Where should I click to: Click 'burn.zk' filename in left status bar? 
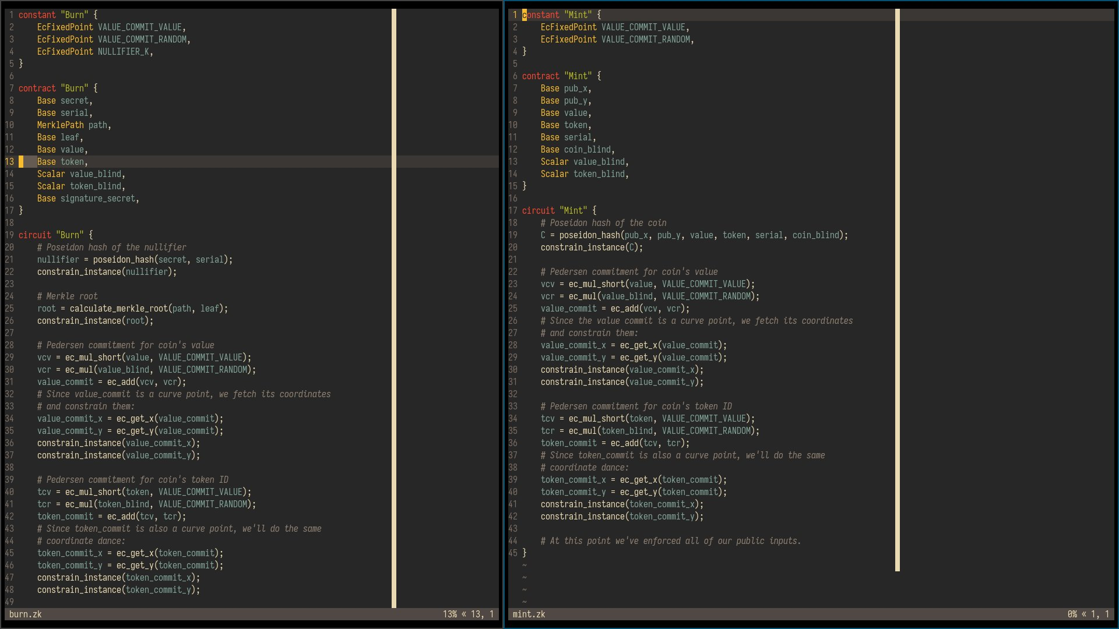[x=26, y=614]
